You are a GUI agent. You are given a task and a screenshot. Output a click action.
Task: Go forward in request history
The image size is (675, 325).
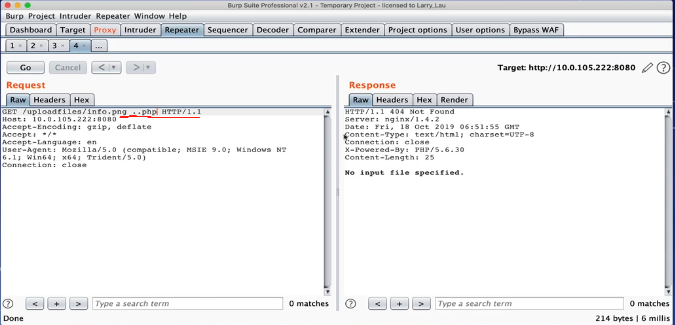point(136,68)
